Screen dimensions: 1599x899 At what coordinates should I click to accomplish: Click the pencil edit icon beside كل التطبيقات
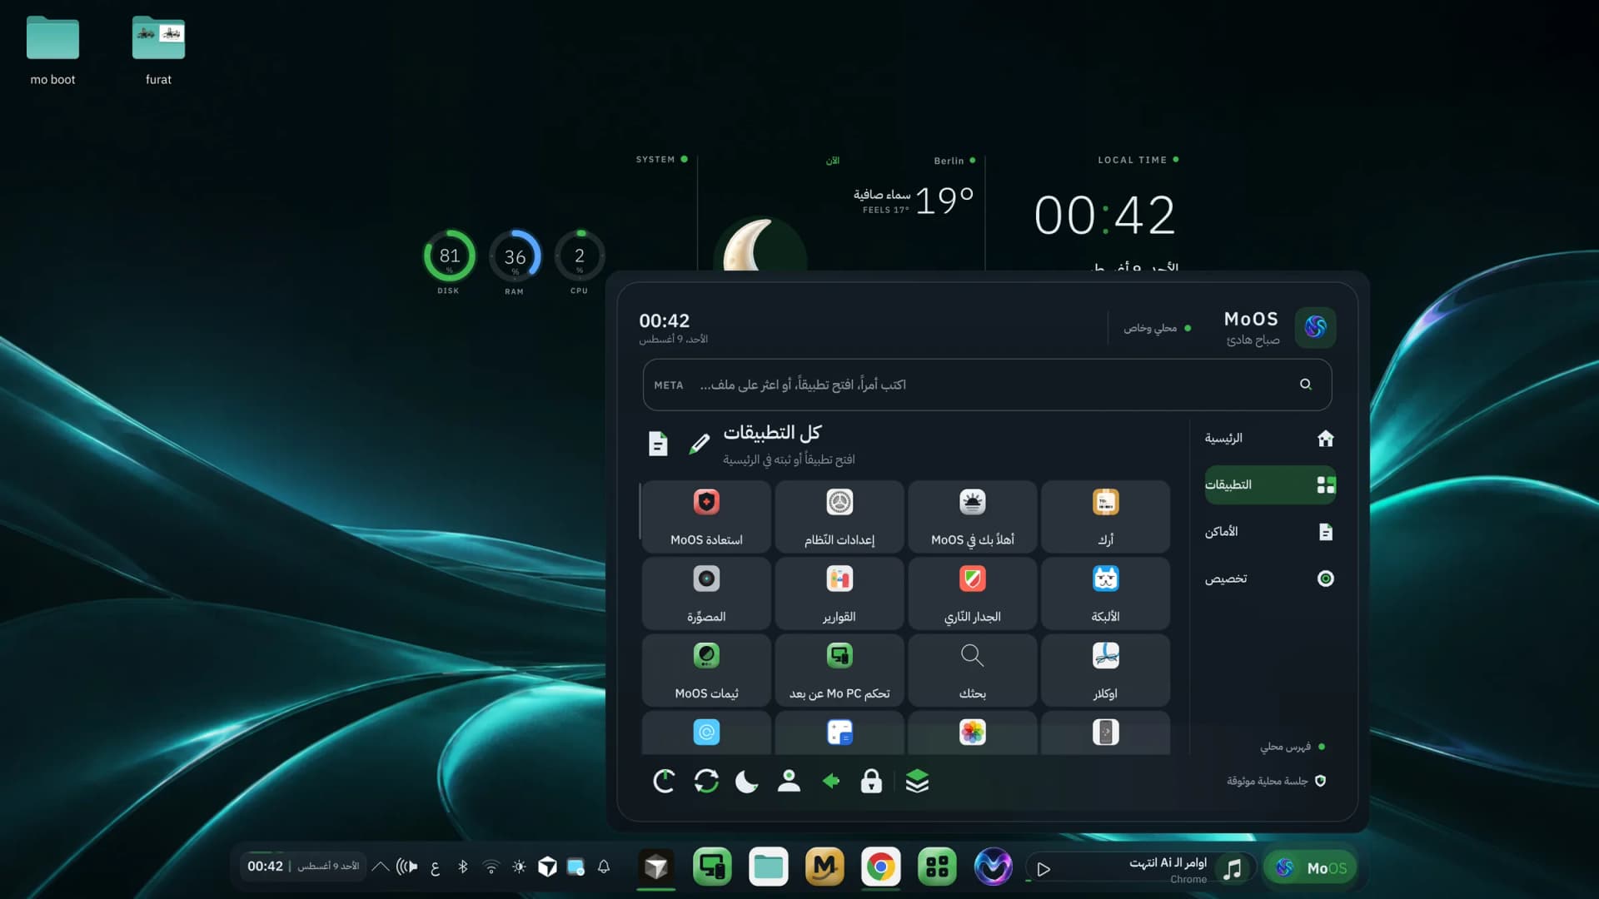pyautogui.click(x=700, y=444)
